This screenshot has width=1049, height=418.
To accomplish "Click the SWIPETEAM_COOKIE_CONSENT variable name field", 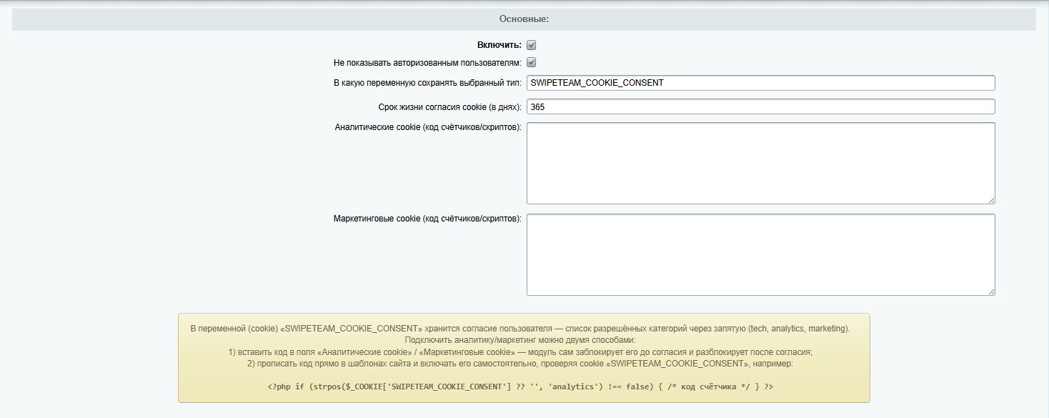I will click(761, 83).
